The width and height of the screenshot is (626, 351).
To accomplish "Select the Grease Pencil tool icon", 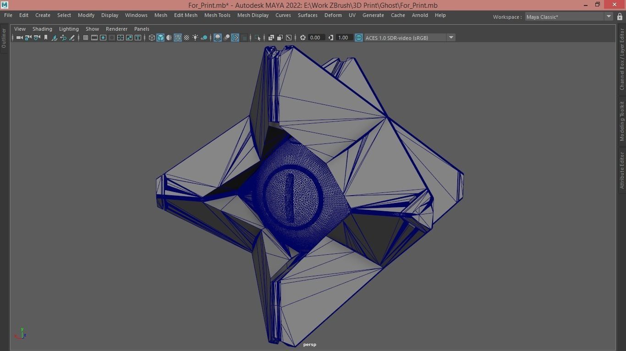I will tap(71, 38).
